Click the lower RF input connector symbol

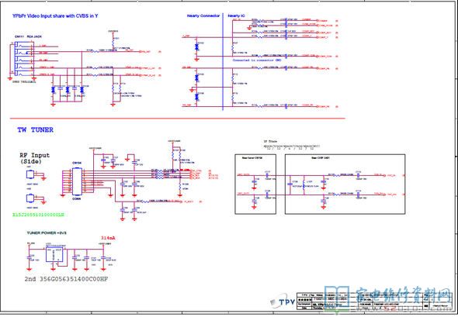(x=29, y=198)
